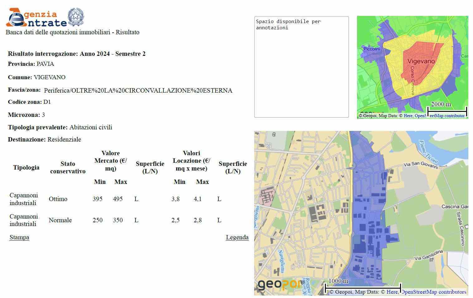Click the Fiume Ticino label on map

pyautogui.click(x=428, y=152)
